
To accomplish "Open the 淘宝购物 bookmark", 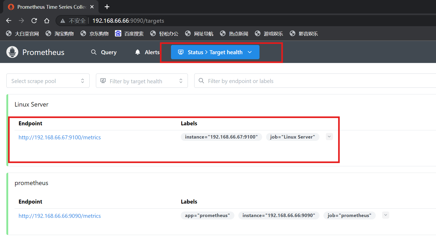I will click(60, 34).
